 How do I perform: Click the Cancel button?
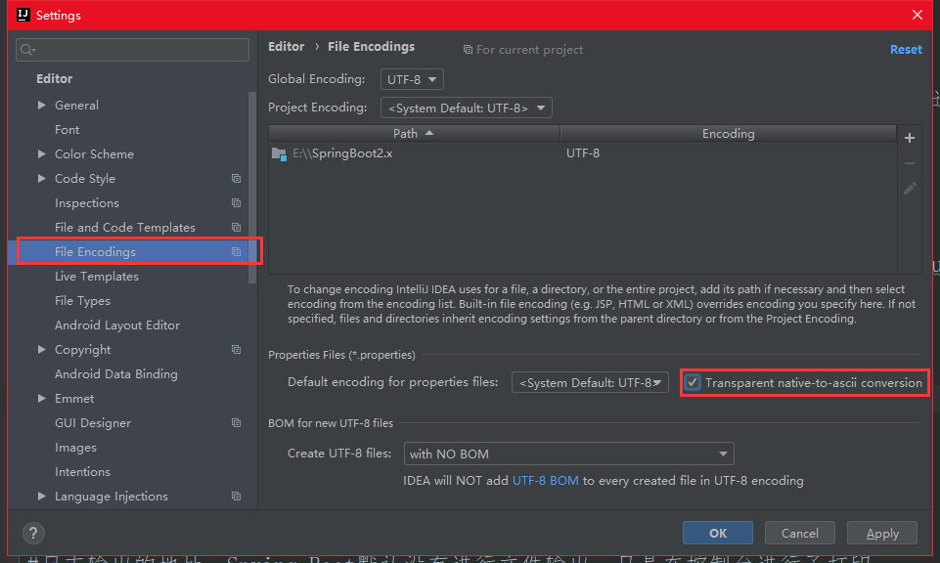tap(800, 533)
